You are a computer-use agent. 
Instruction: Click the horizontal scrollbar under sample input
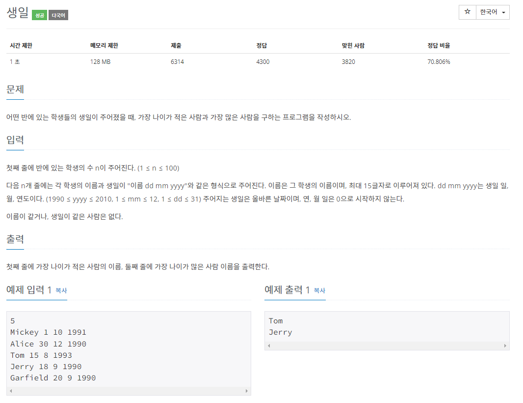(128, 390)
